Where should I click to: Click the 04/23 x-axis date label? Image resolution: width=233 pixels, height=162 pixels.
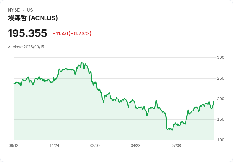point(135,146)
